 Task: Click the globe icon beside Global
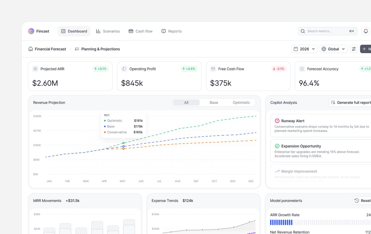[324, 49]
